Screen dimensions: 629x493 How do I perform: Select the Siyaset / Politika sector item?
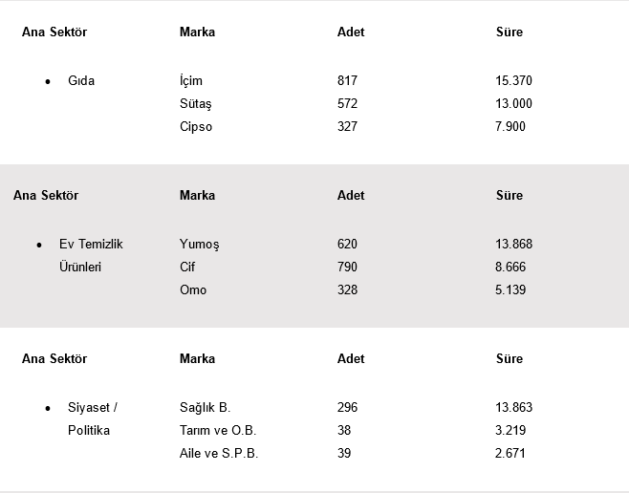point(92,419)
